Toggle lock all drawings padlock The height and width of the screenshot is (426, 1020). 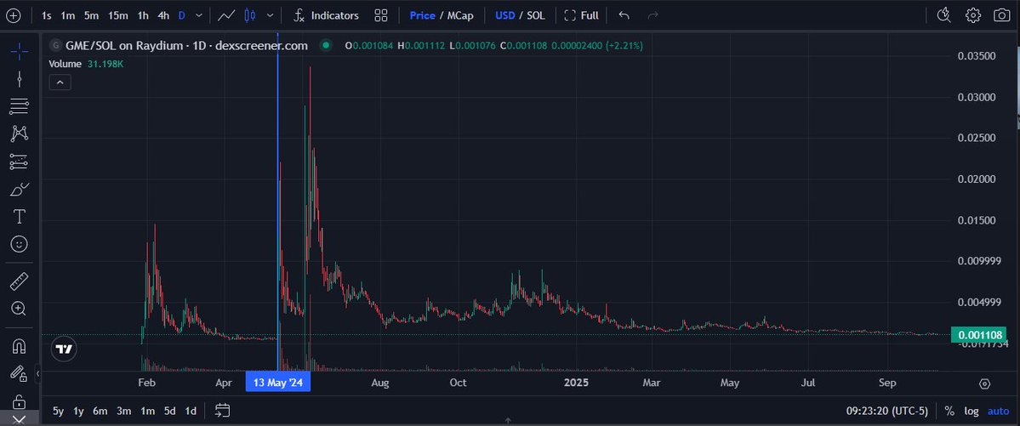[19, 400]
